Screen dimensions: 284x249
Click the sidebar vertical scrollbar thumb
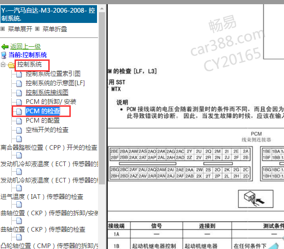pos(102,98)
